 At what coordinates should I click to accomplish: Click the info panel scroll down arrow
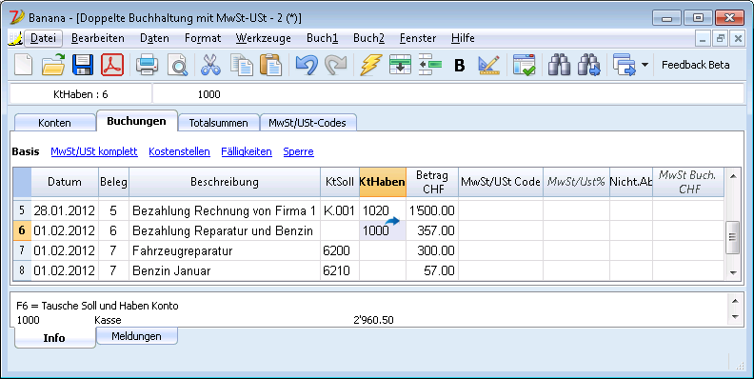(x=735, y=317)
